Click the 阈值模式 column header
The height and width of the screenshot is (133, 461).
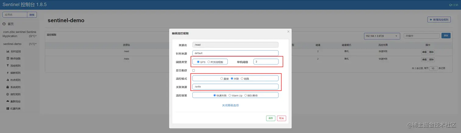[x=346, y=45]
